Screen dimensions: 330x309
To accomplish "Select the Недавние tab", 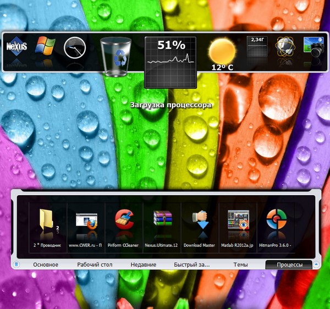I will tap(143, 264).
